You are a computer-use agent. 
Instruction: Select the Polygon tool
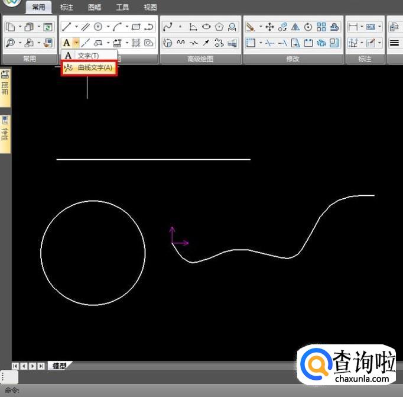point(220,27)
